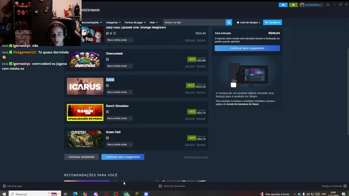The image size is (349, 196).
Task: Open the Windows Start menu
Action: click(4, 194)
